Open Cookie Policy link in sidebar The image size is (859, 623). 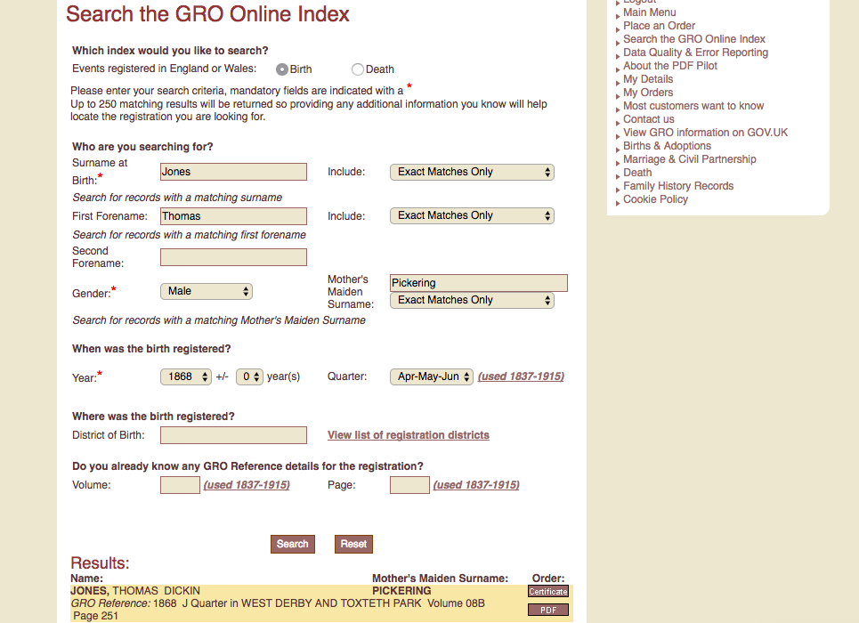pyautogui.click(x=655, y=199)
